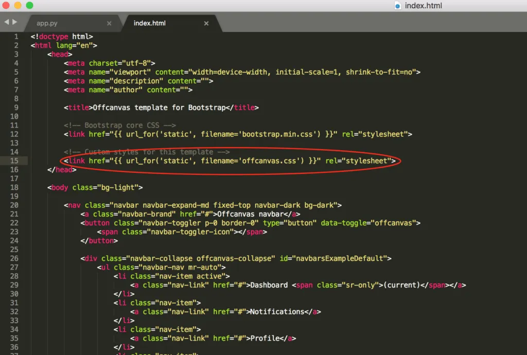Click the meta name="author" line
Image resolution: width=527 pixels, height=355 pixels.
click(x=128, y=90)
